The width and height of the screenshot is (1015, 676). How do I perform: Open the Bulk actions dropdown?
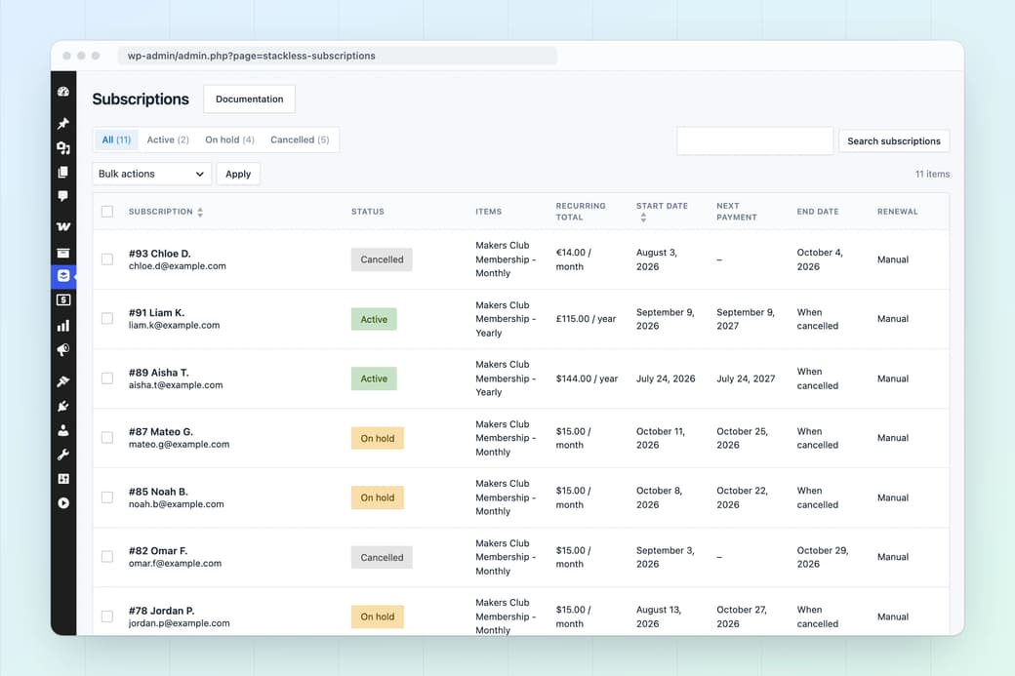[151, 174]
